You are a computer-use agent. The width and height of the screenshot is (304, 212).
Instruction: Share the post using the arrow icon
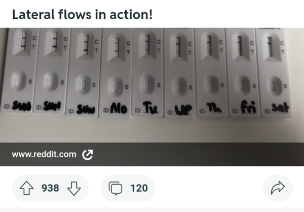(278, 189)
